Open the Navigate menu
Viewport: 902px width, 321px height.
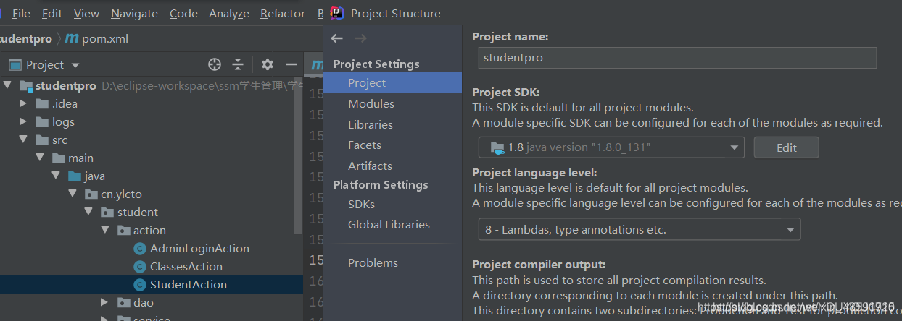[x=134, y=13]
